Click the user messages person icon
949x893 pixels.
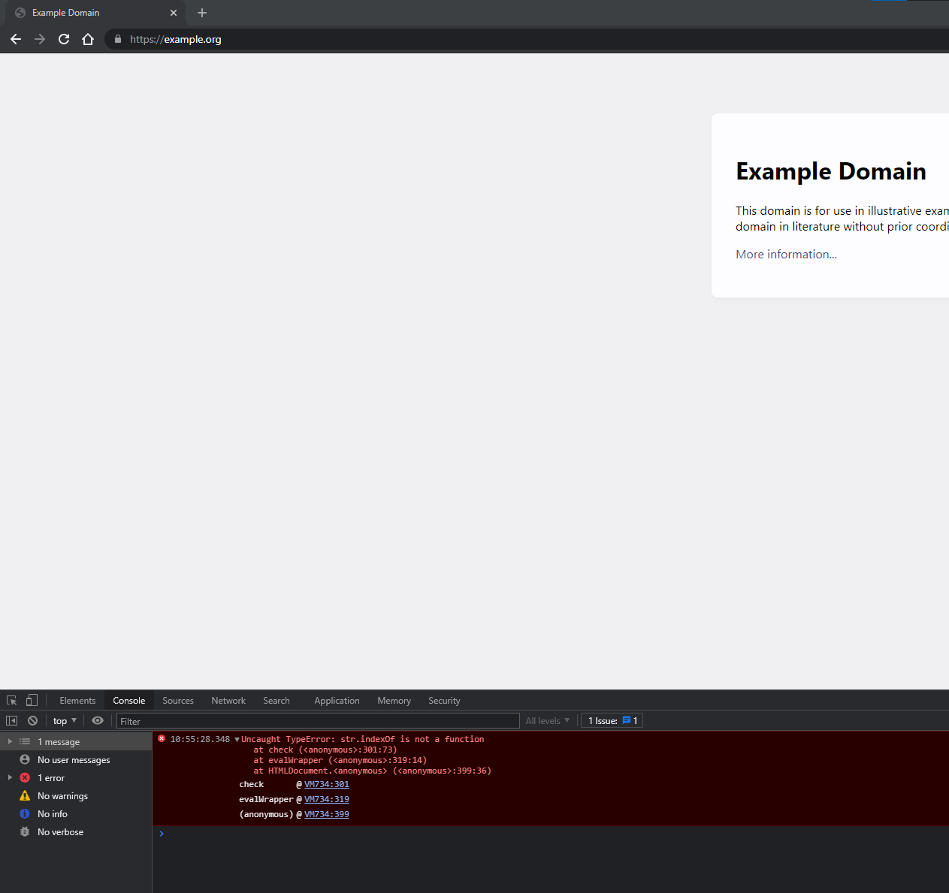click(25, 759)
